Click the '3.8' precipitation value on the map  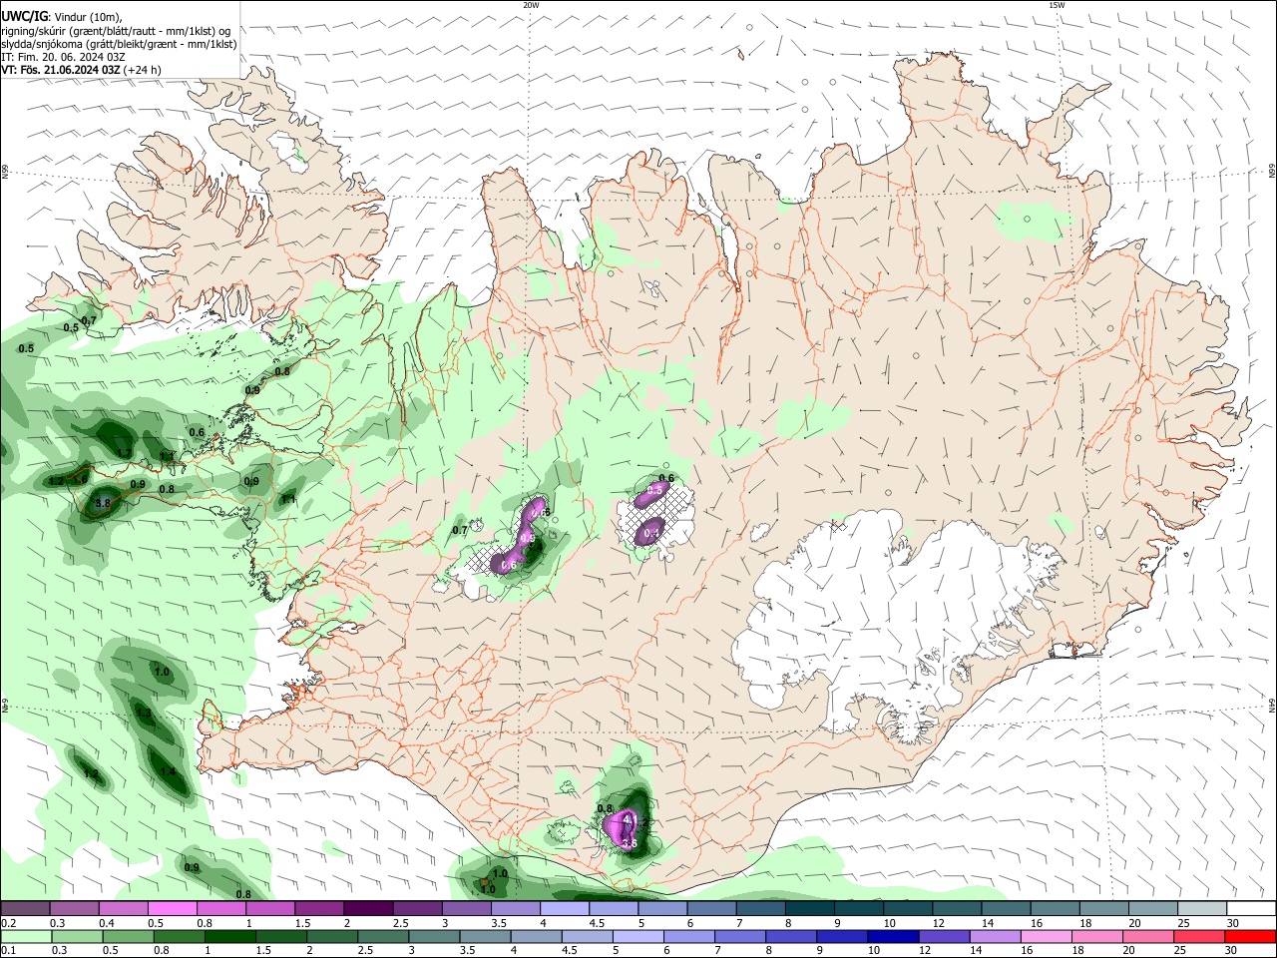[x=103, y=504]
